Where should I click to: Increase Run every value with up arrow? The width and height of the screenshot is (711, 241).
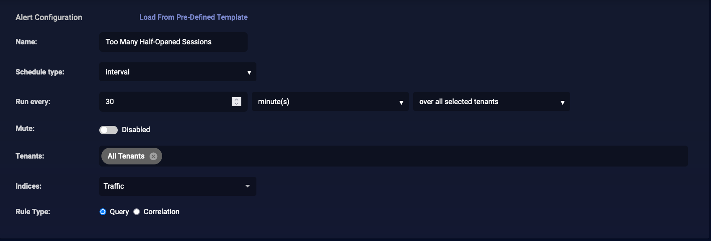tap(236, 100)
